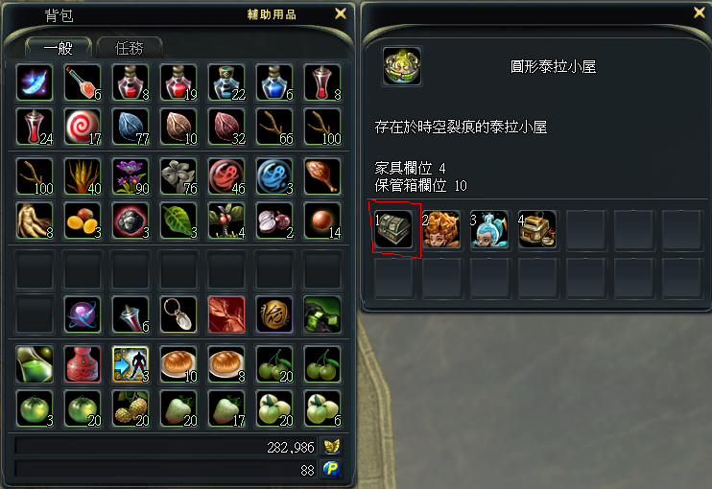Screen dimensions: 712x489
Task: Select the blue potion bottle with count 6
Action: 274,82
